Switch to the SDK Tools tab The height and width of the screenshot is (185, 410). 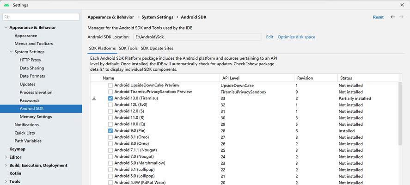click(128, 49)
